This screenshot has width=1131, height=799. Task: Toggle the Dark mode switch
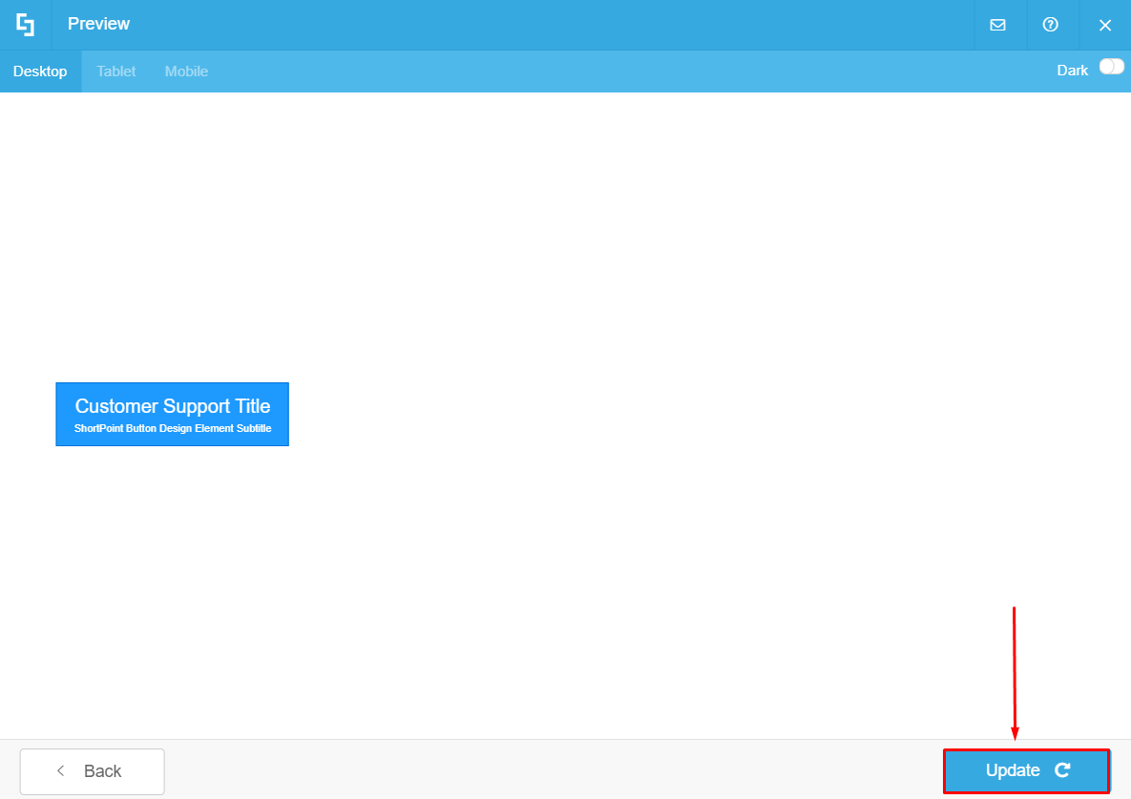click(1111, 70)
